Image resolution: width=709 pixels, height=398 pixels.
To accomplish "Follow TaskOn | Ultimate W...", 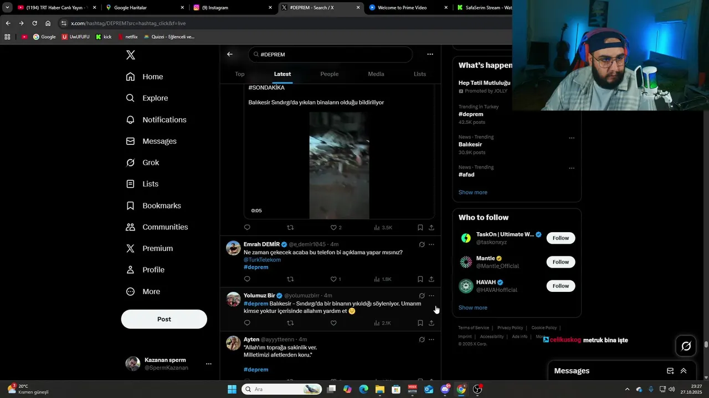I will 561,238.
